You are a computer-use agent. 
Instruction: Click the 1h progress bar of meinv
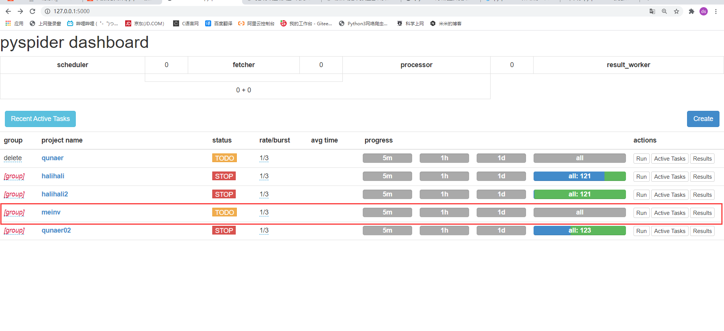coord(444,212)
